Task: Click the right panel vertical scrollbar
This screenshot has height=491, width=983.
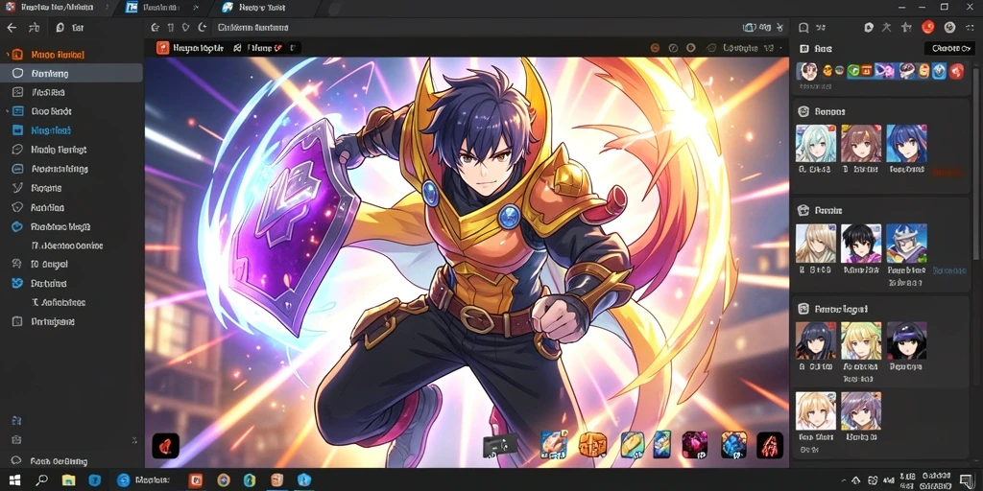Action: [x=975, y=163]
